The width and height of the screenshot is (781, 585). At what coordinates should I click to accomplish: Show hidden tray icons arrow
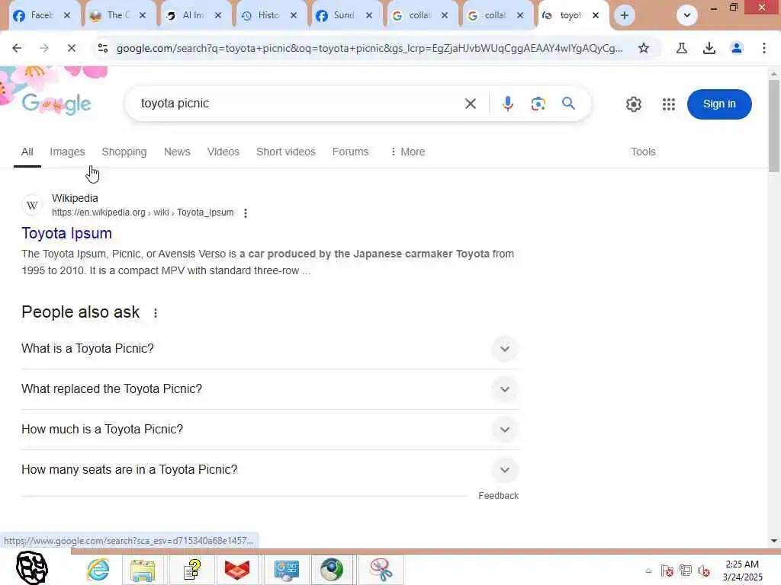(648, 571)
